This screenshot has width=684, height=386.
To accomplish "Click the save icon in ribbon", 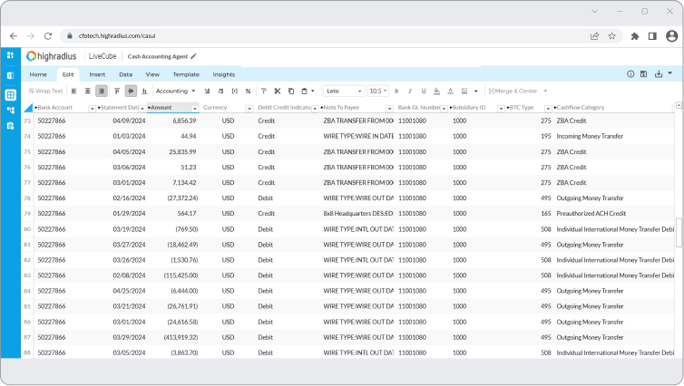I will tap(643, 74).
